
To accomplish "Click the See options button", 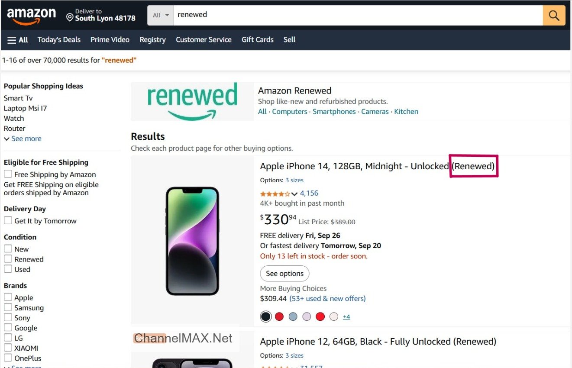I will [284, 273].
